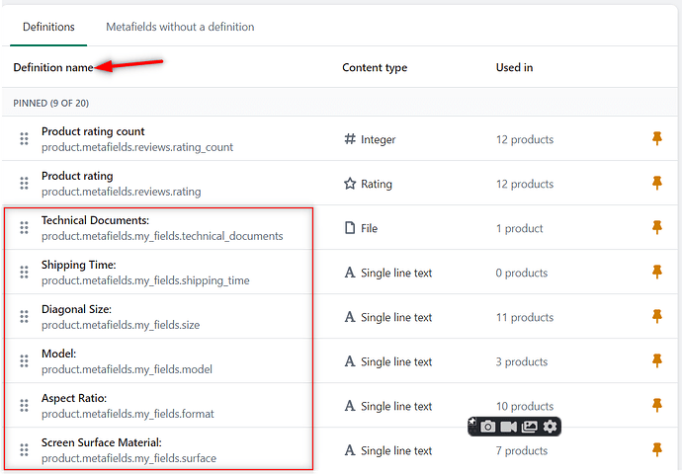Toggle pin on the Model definition

657,361
